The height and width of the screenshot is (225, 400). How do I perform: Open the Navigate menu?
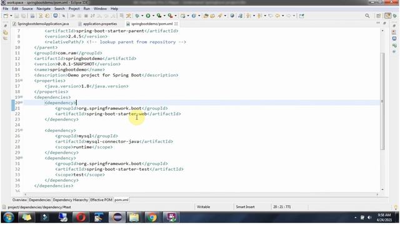click(43, 9)
